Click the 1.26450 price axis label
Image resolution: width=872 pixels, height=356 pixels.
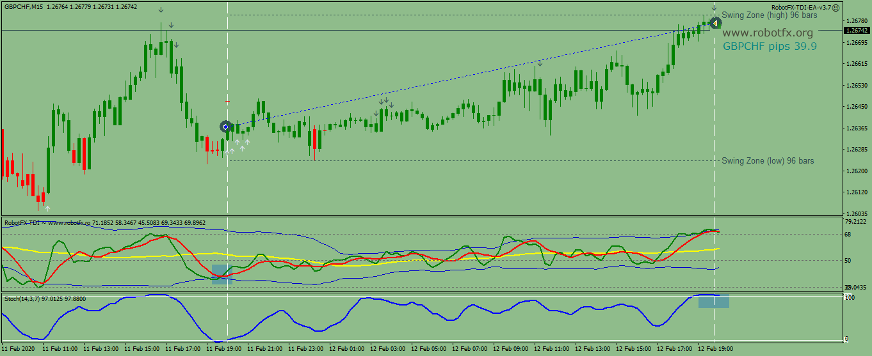click(x=857, y=107)
